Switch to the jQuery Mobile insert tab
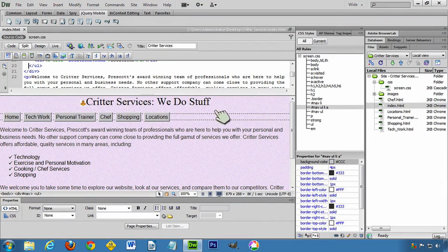This screenshot has width=448, height=252. click(x=93, y=13)
